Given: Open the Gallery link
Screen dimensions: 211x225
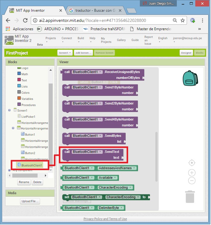Looking at the screenshot, I should pos(121,40).
